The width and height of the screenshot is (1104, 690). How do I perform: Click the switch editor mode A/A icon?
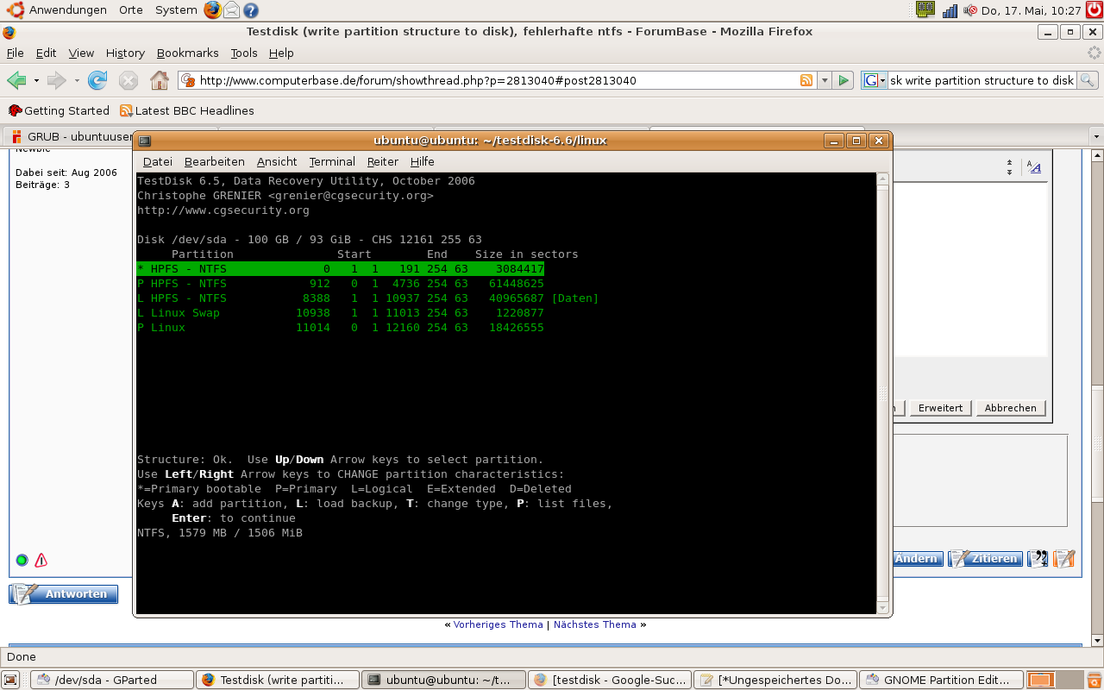[x=1033, y=167]
